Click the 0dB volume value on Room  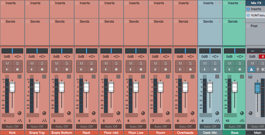[x=155, y=56]
